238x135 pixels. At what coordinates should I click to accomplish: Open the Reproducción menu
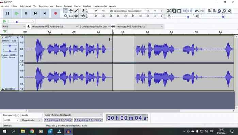tap(46, 6)
